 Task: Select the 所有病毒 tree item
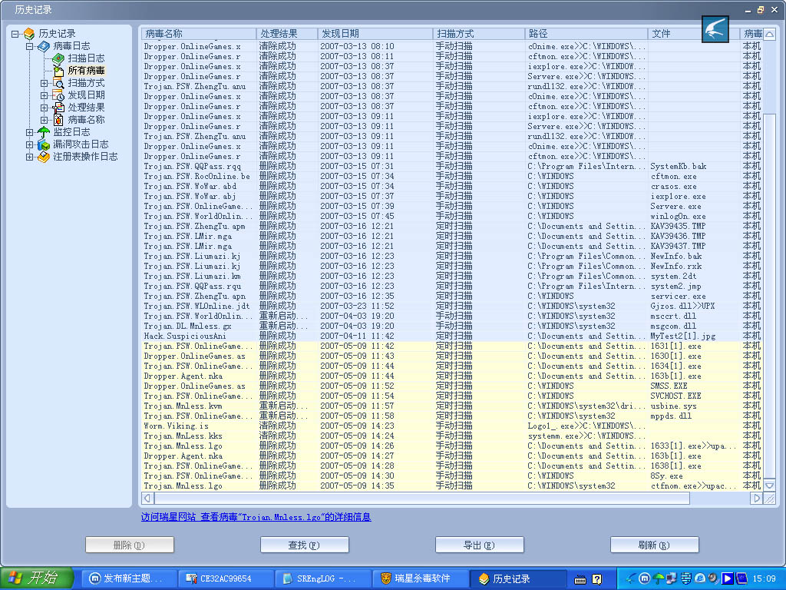pos(86,71)
